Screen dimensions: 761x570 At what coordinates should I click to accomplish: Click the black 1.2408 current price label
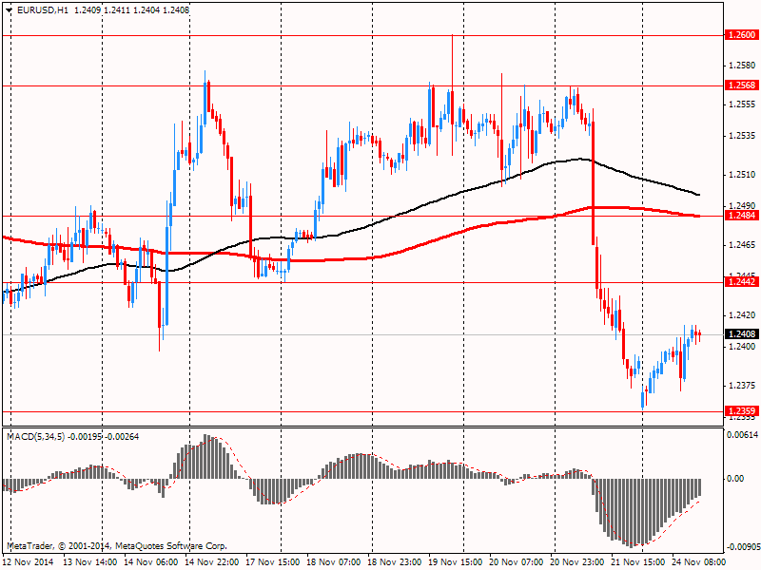[742, 334]
